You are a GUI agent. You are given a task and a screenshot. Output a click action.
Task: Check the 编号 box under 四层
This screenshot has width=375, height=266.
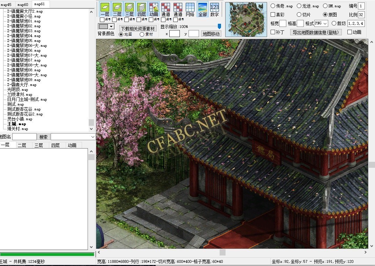tap(139, 20)
